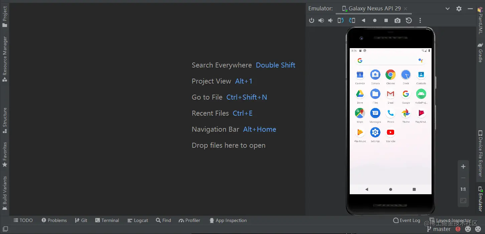Rotate the virtual device counterclockwise
The width and height of the screenshot is (485, 234).
[340, 20]
